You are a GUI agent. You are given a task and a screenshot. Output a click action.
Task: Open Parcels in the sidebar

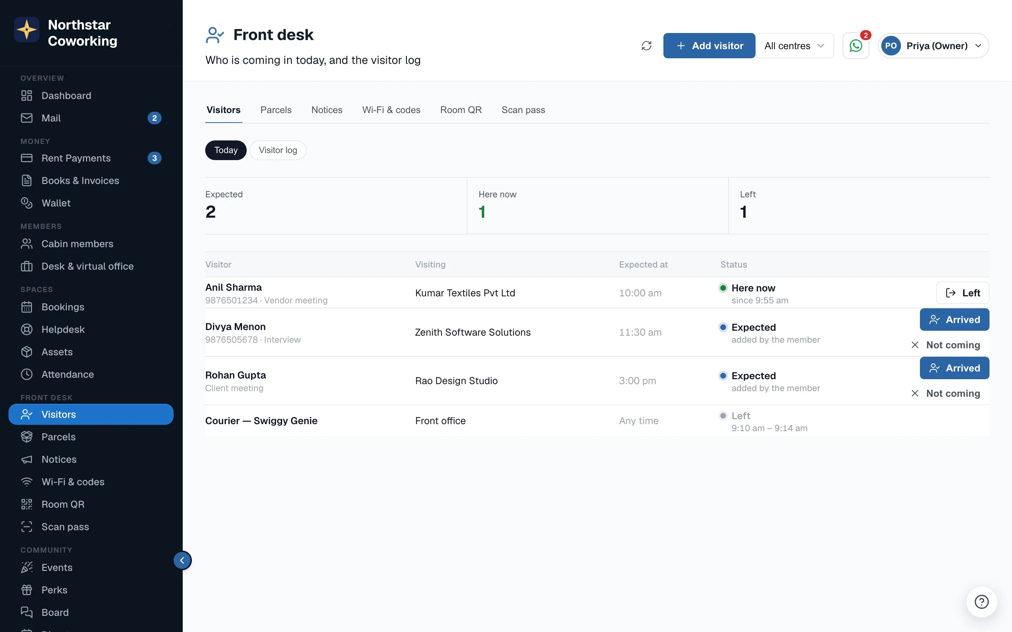tap(91, 437)
